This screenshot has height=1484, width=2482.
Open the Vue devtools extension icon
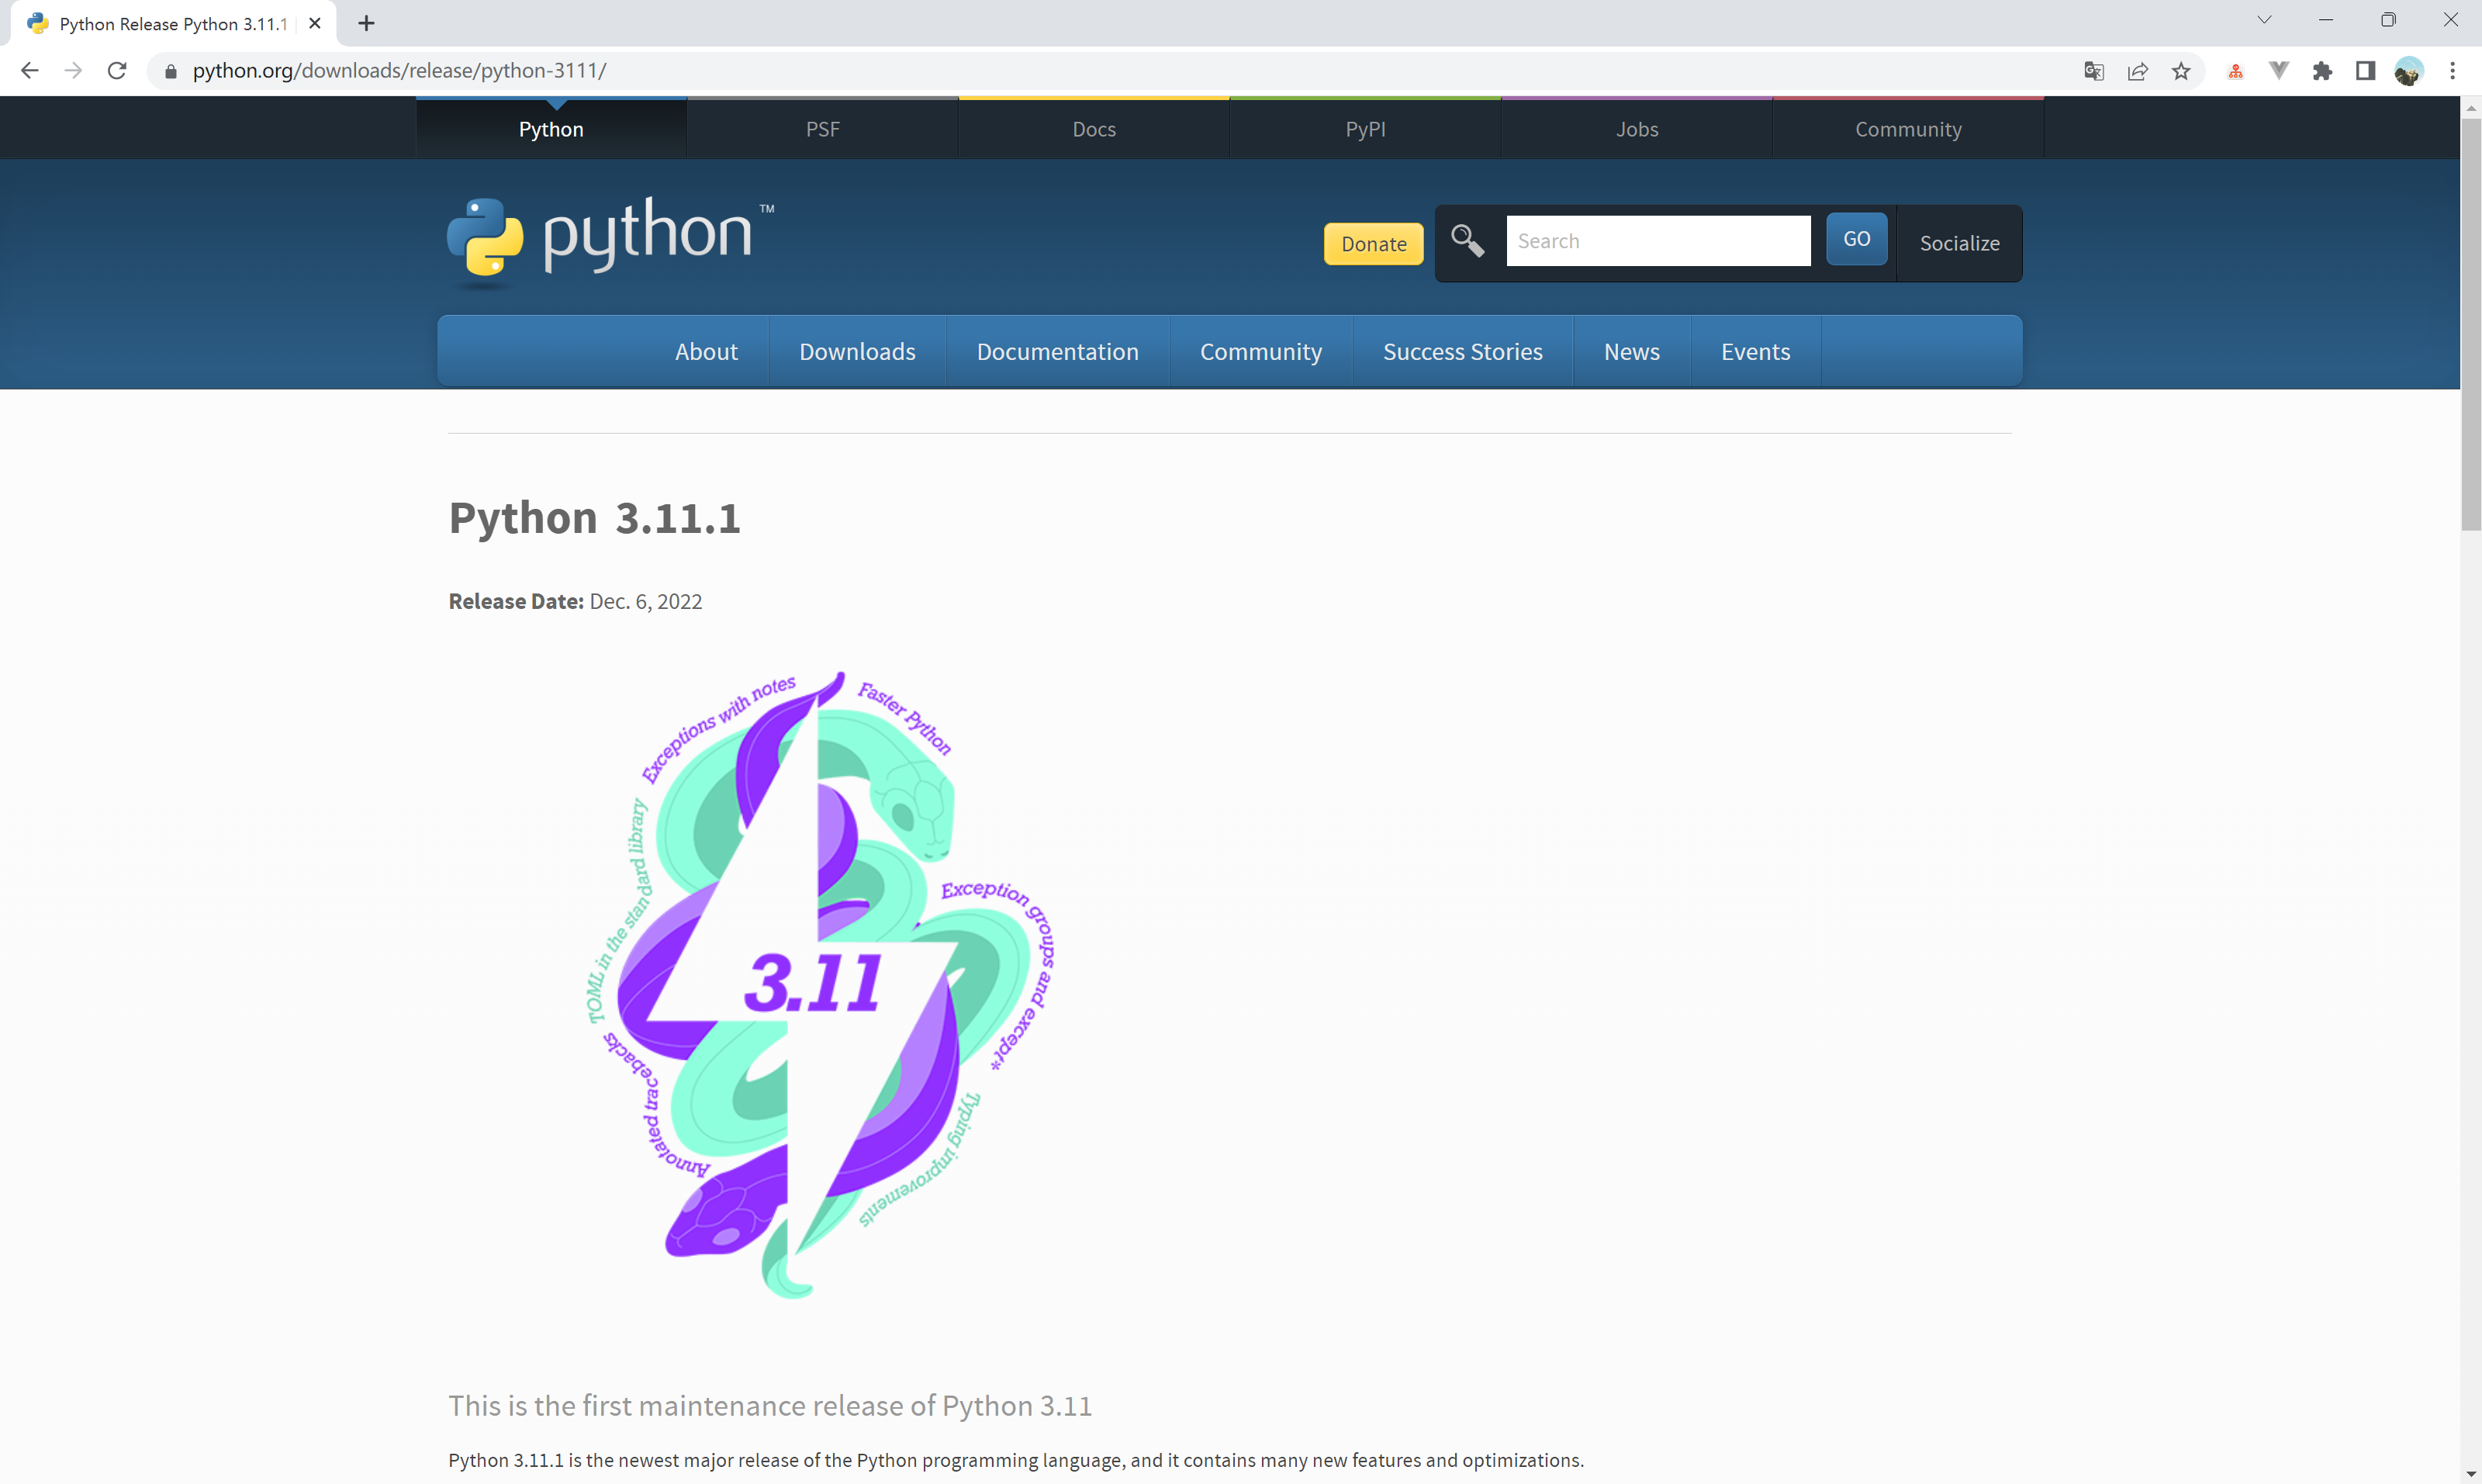[2278, 70]
